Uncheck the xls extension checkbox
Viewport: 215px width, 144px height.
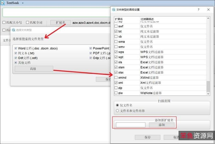(116, 62)
